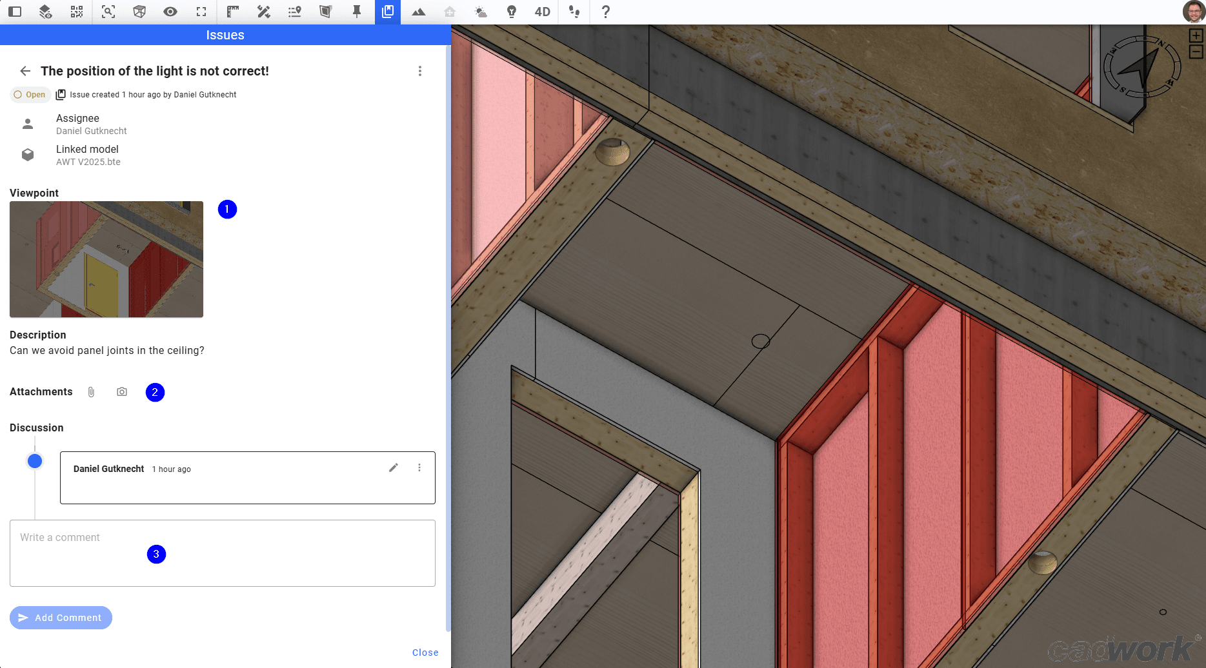Click the Issues tab in the toolbar
This screenshot has height=668, width=1206.
coord(388,12)
